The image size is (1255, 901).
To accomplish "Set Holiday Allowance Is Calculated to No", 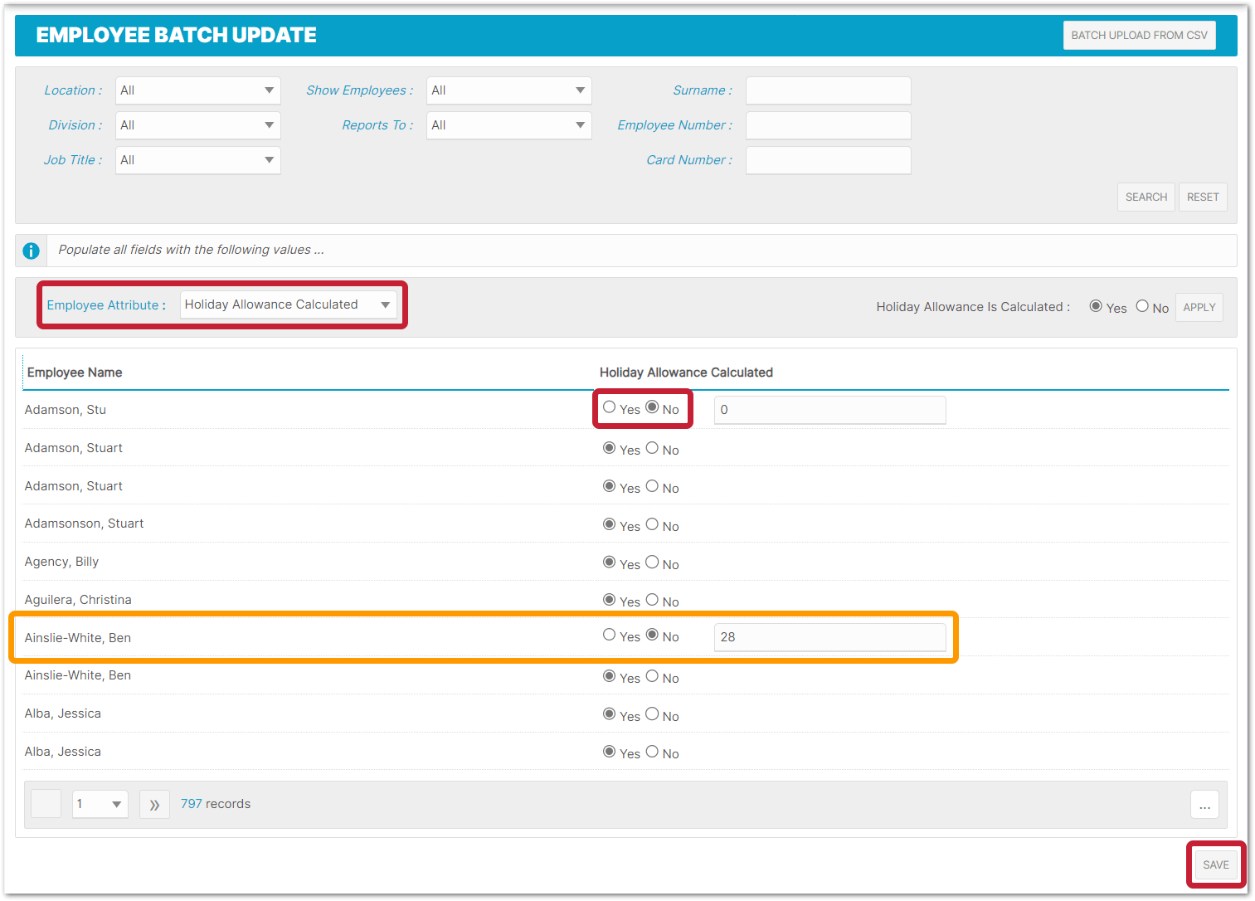I will pos(1142,306).
